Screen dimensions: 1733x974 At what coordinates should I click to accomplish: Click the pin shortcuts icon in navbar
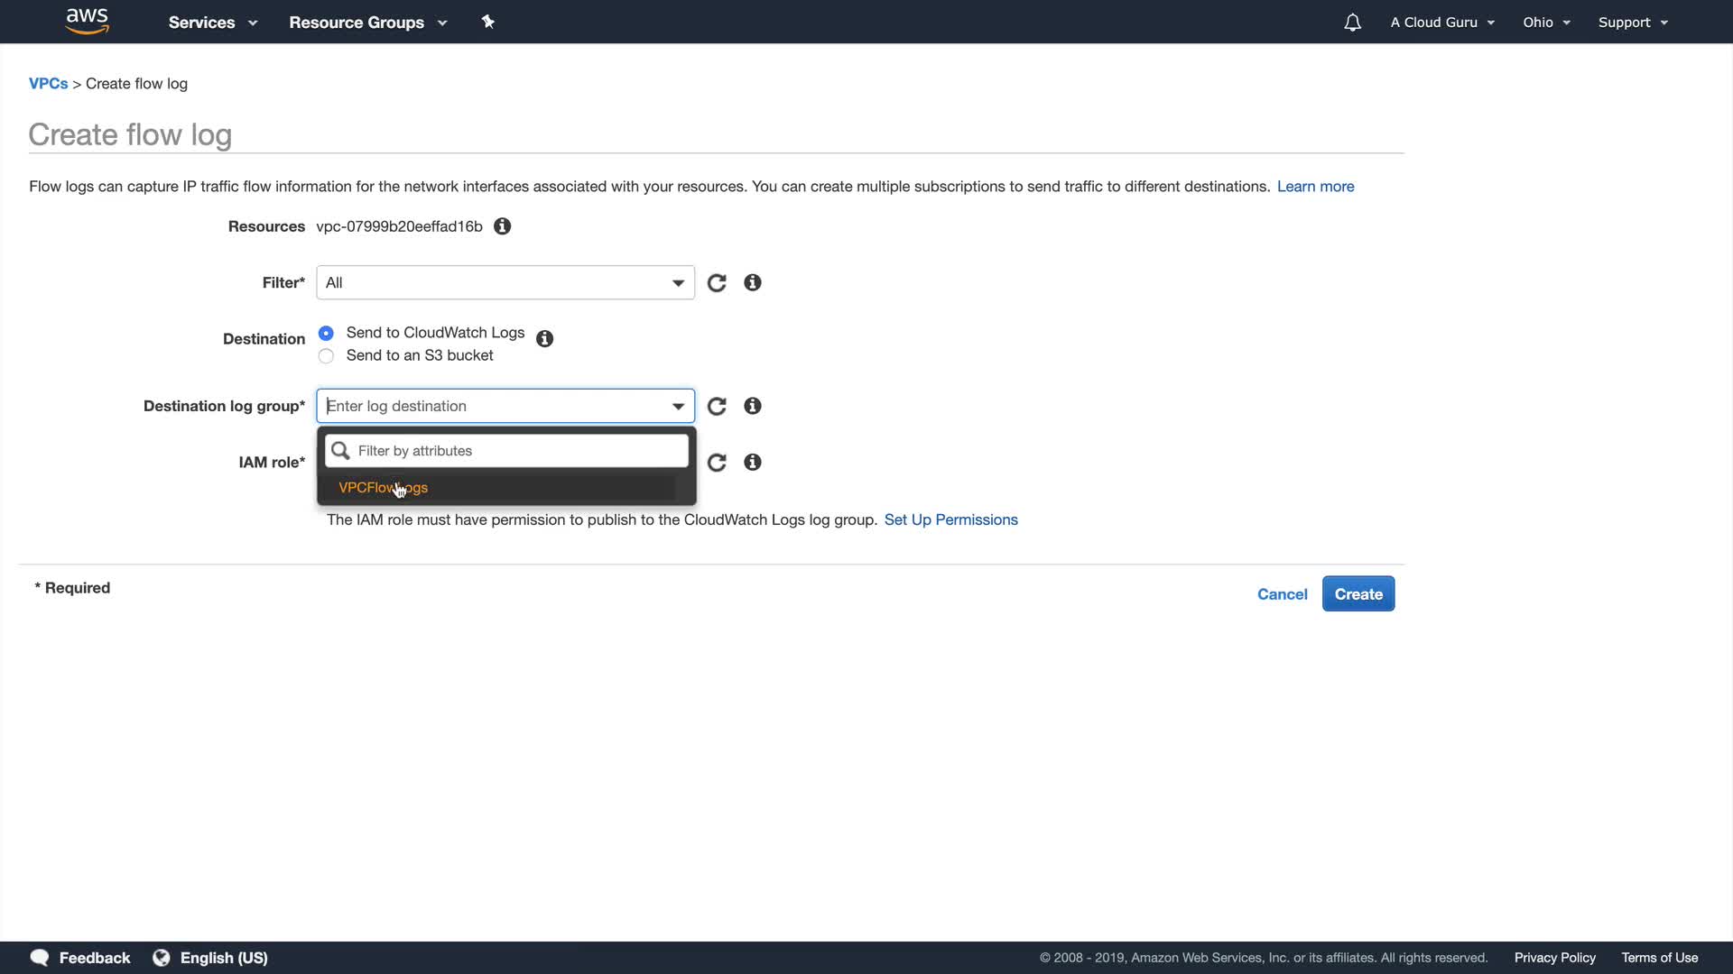488,22
